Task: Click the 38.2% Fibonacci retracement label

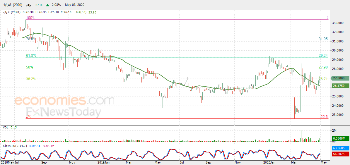Action: [31, 79]
